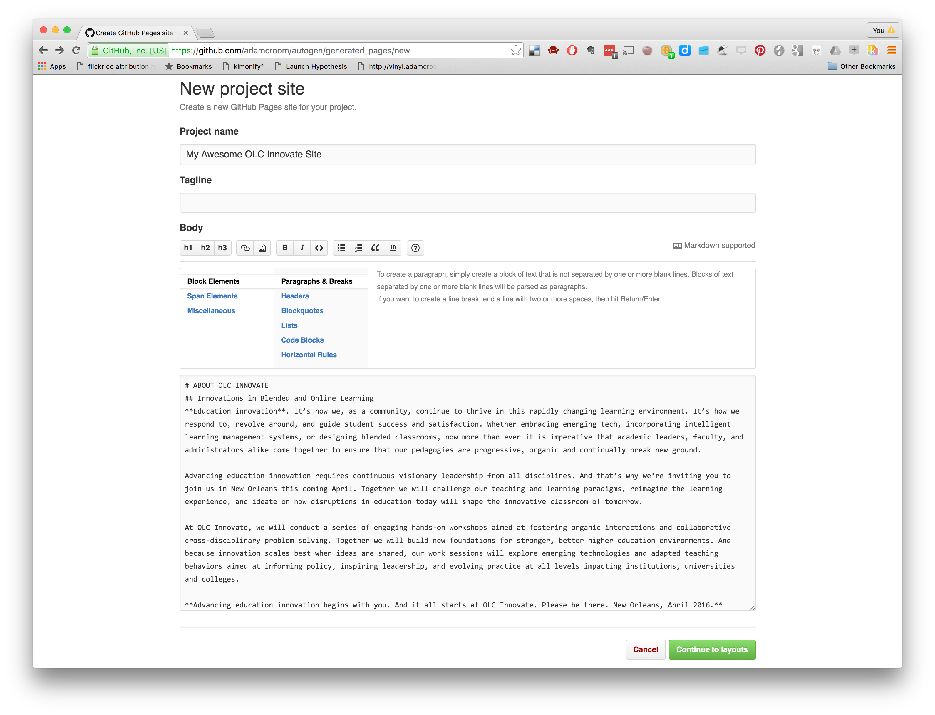Open the blue stacked-cards extension
The width and height of the screenshot is (935, 715).
coord(703,51)
